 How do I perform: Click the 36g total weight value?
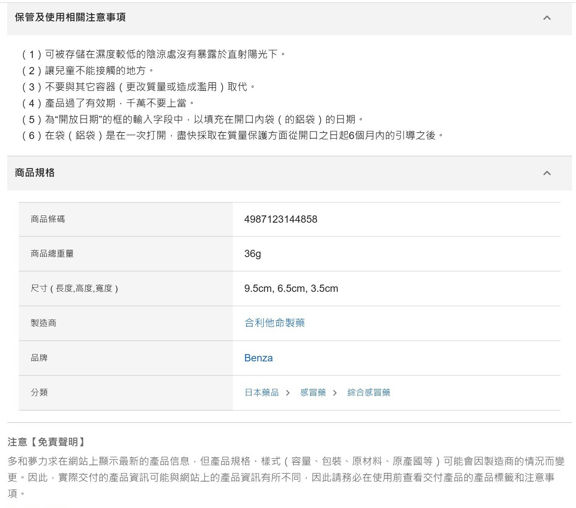click(252, 253)
